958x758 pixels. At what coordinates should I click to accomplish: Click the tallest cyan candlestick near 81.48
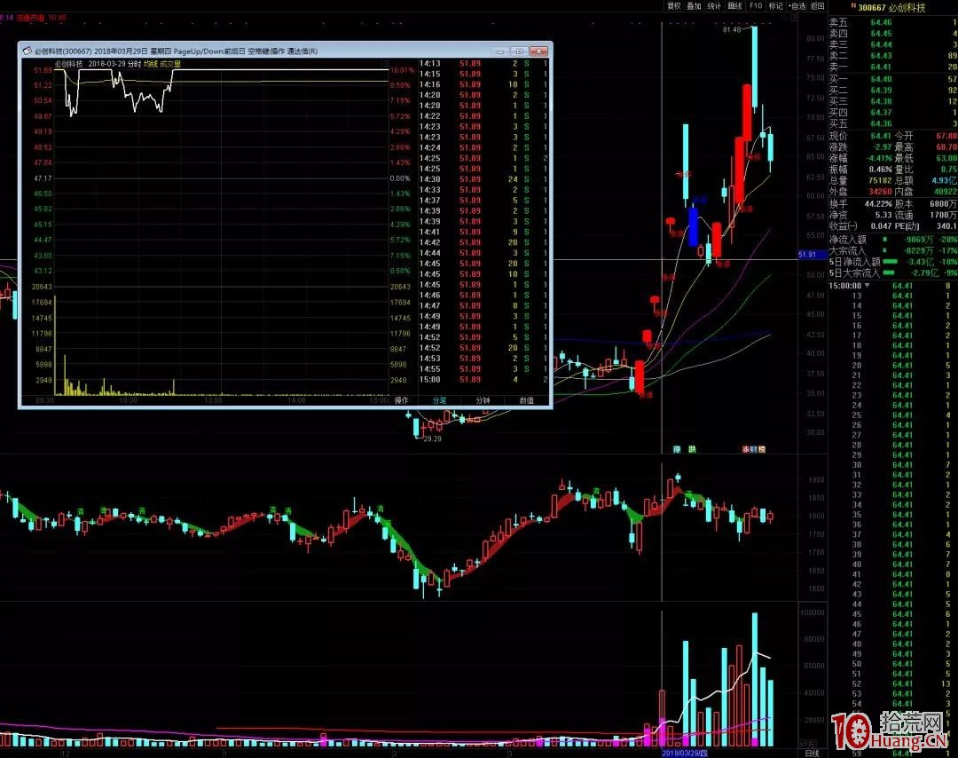click(755, 67)
